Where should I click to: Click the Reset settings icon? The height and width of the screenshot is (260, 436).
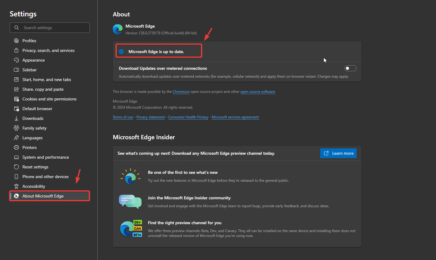point(16,167)
